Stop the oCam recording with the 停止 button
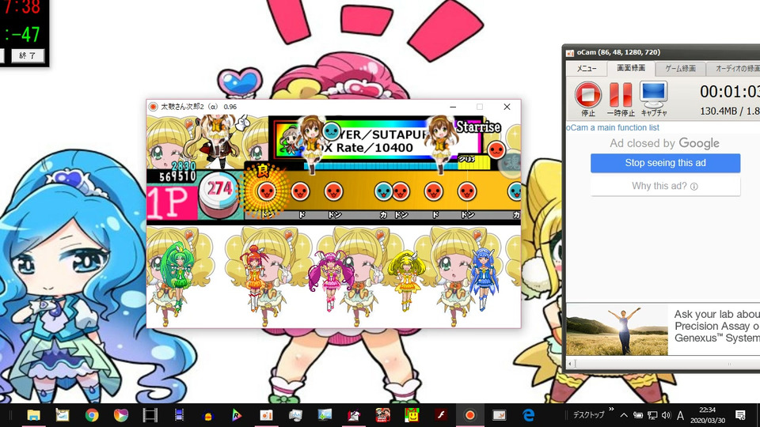This screenshot has height=427, width=760. coord(588,99)
